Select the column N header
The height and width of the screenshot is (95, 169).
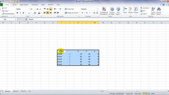click(x=103, y=23)
